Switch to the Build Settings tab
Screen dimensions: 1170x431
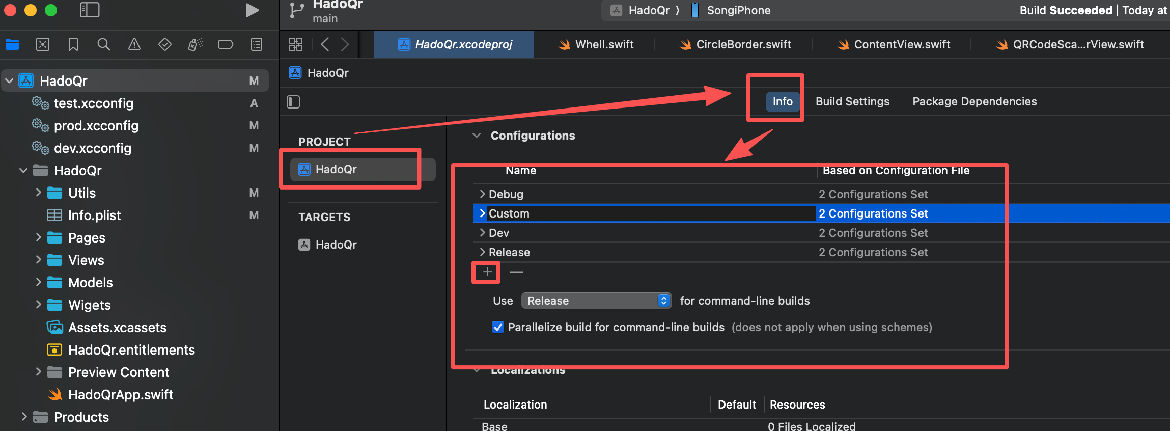coord(852,101)
